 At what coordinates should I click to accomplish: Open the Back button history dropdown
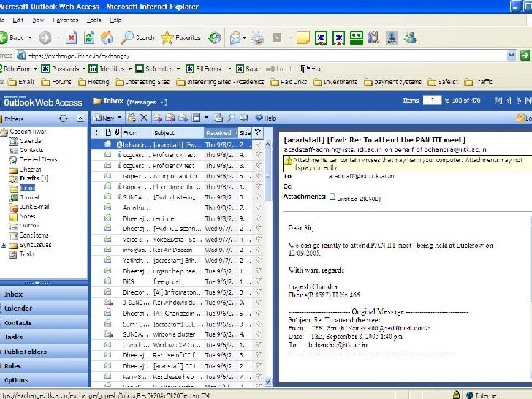click(x=30, y=38)
